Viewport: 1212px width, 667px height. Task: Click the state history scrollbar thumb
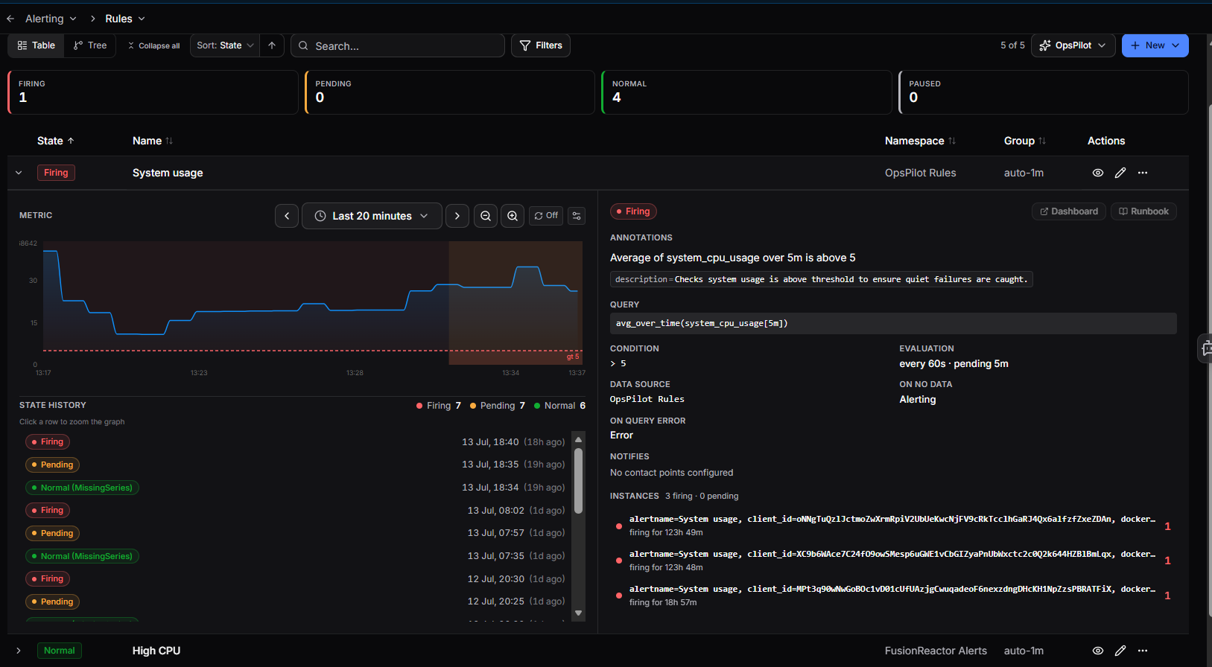point(578,480)
